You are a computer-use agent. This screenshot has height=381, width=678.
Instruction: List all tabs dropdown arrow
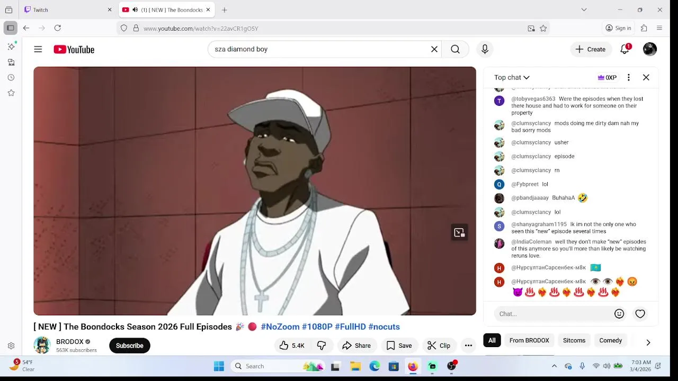pos(584,10)
